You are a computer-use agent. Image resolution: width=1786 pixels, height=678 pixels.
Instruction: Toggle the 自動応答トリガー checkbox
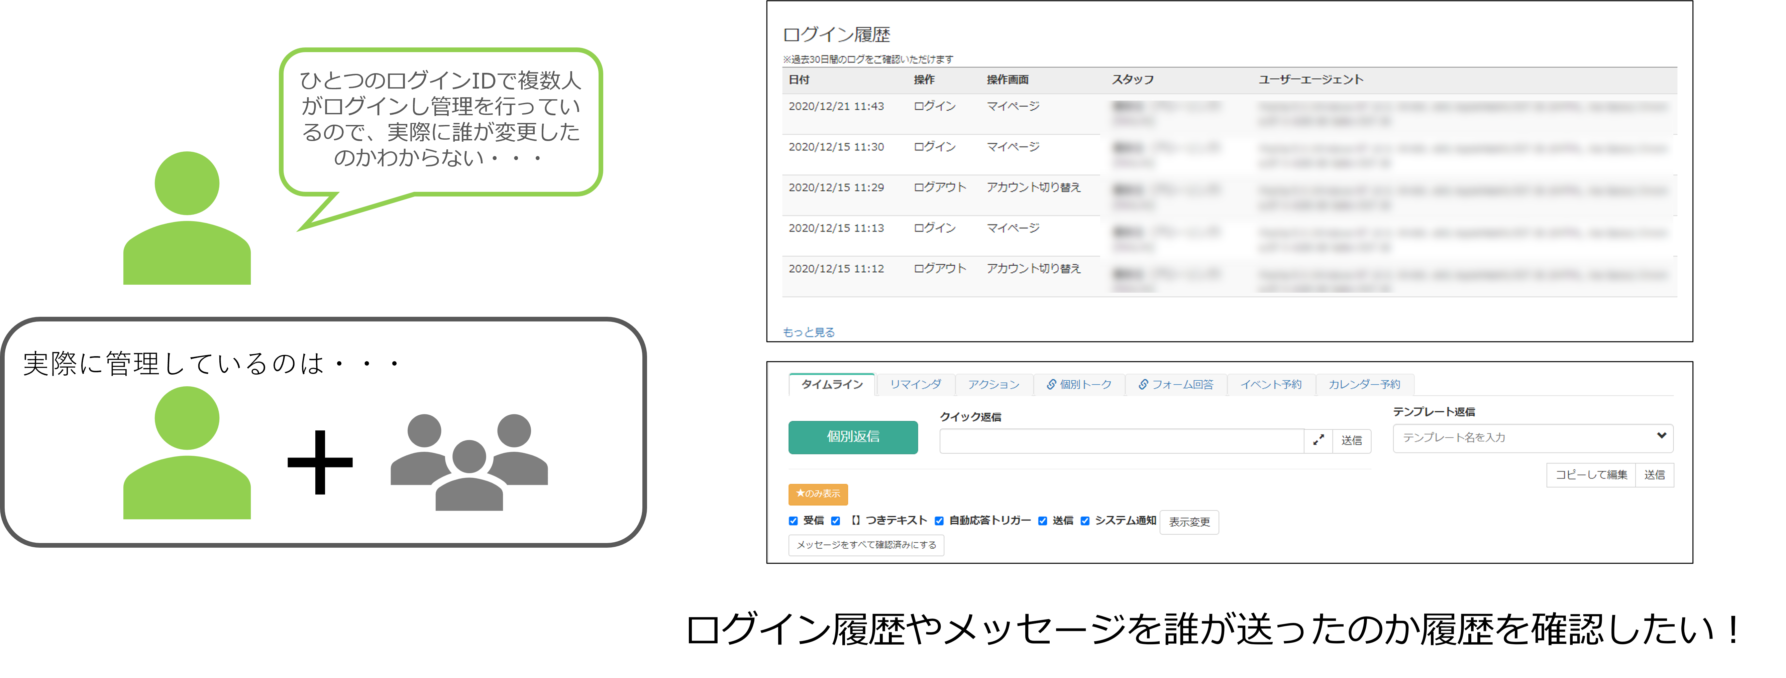tap(939, 521)
